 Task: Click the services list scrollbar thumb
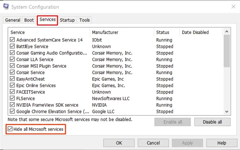coord(227,51)
